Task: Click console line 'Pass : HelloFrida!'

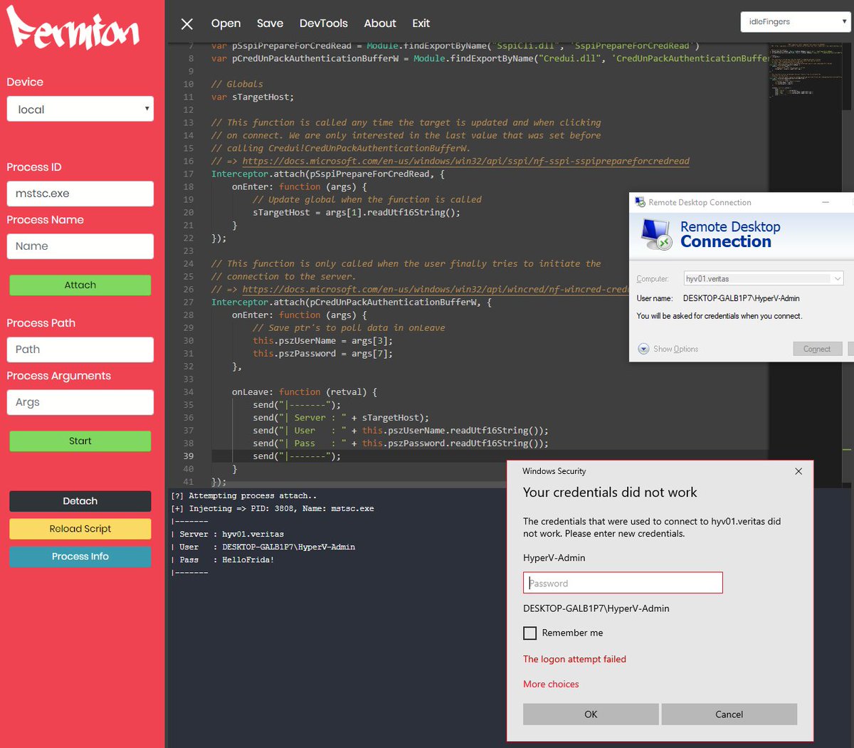Action: point(223,559)
